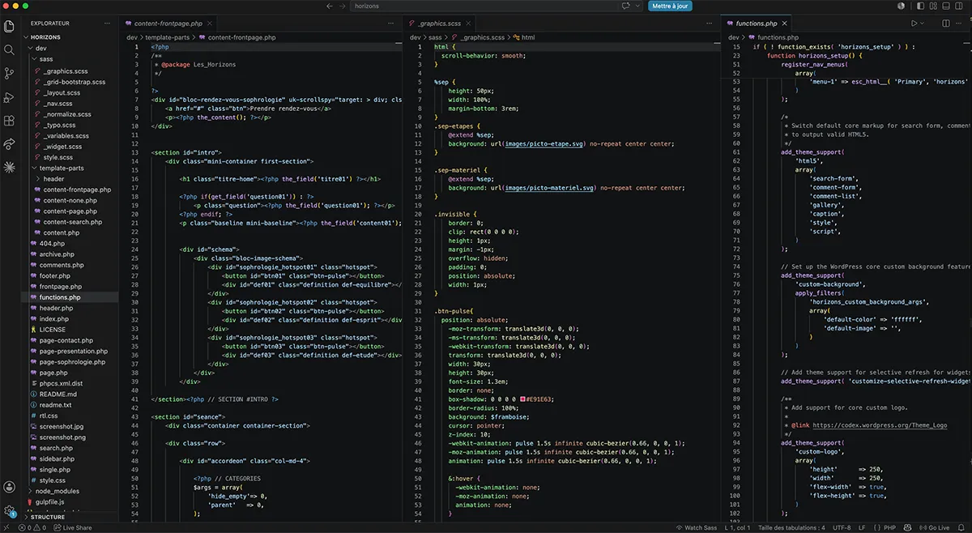Open the Copilot chat dropdown chevron
The image size is (972, 533).
tap(637, 6)
